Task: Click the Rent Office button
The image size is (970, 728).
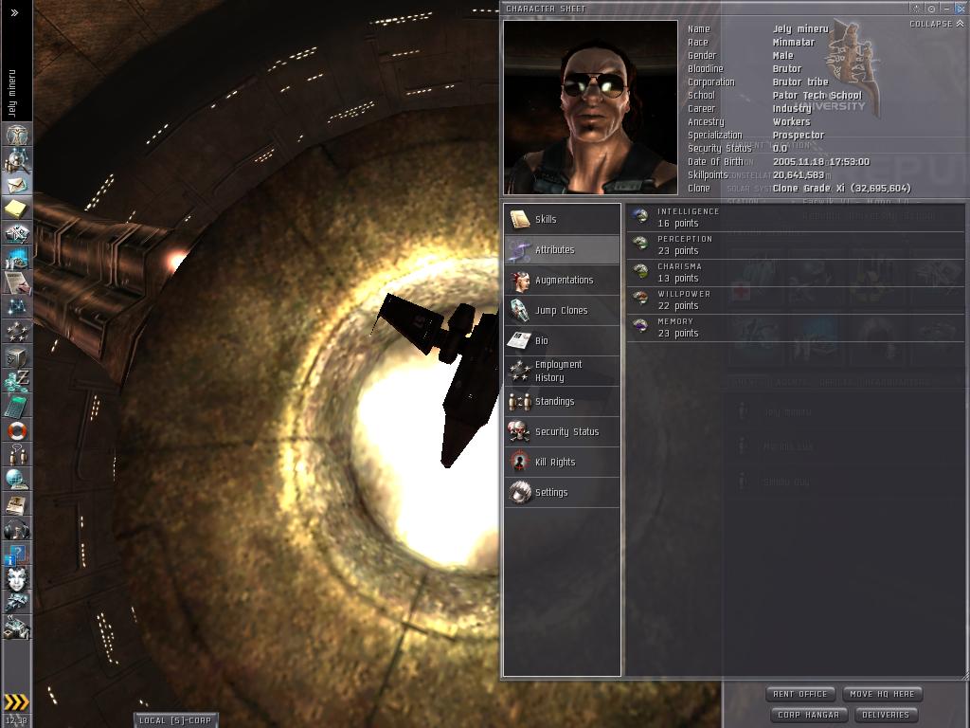Action: click(799, 694)
